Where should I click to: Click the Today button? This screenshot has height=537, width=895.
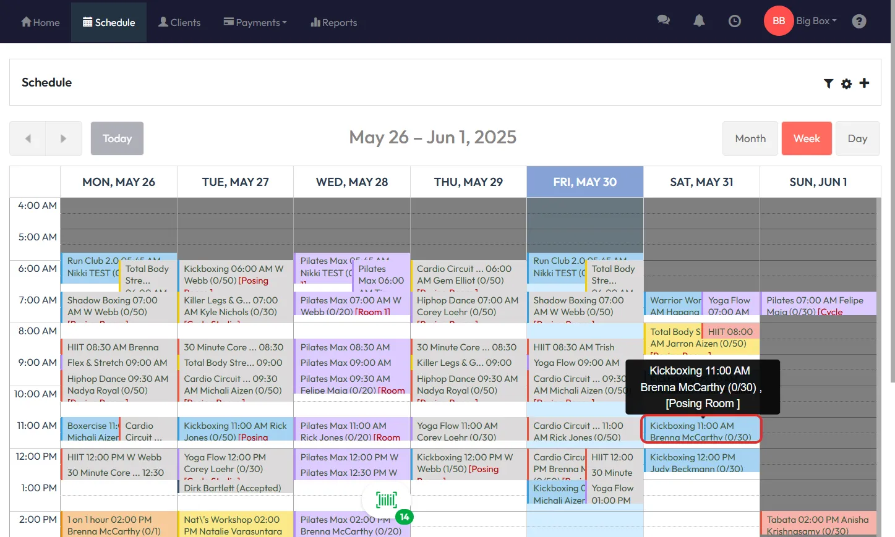pos(117,138)
